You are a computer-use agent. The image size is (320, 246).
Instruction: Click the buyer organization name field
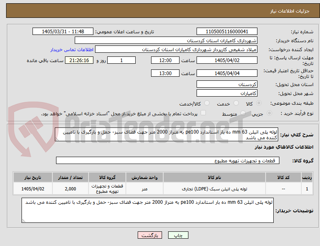click(166, 40)
